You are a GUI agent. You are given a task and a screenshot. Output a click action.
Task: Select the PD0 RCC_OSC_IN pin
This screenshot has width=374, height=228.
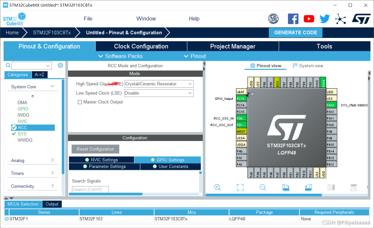click(x=241, y=118)
